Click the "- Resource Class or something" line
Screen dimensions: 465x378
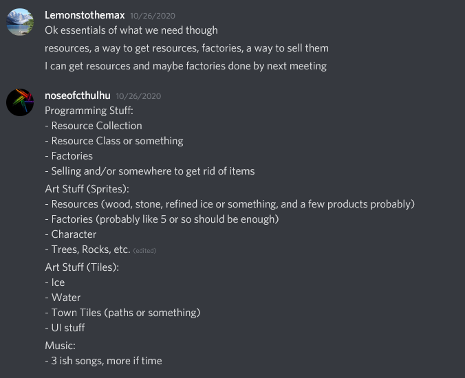tap(114, 141)
